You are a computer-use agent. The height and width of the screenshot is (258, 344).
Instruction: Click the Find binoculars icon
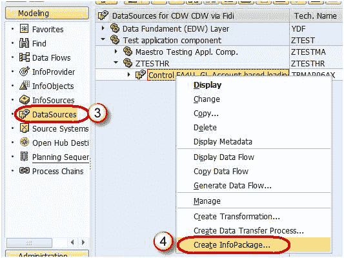pyautogui.click(x=24, y=43)
